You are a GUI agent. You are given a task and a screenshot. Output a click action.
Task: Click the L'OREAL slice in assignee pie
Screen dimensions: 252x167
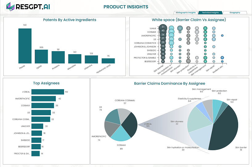pyautogui.click(x=130, y=125)
